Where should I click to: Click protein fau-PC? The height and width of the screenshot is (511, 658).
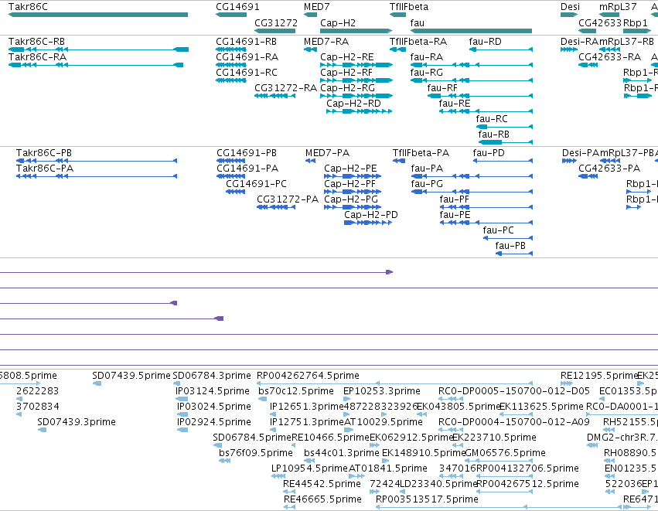pos(498,230)
